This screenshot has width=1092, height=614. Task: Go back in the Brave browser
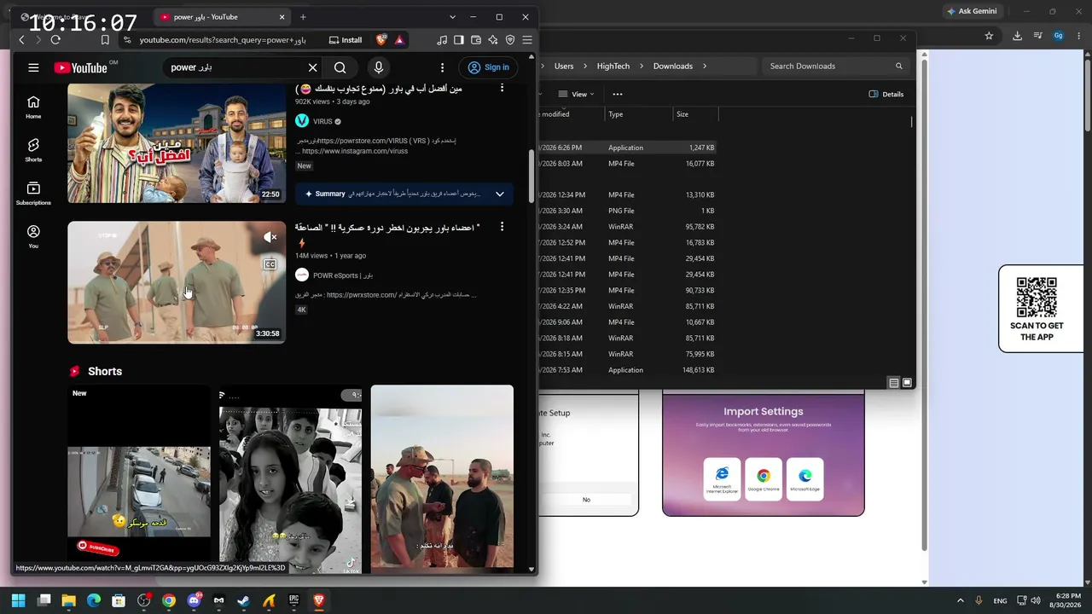coord(22,40)
